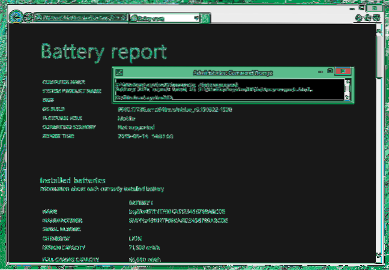Viewport: 389px width, 270px height.
Task: Click the Command Prompt title bar icon
Action: point(119,73)
